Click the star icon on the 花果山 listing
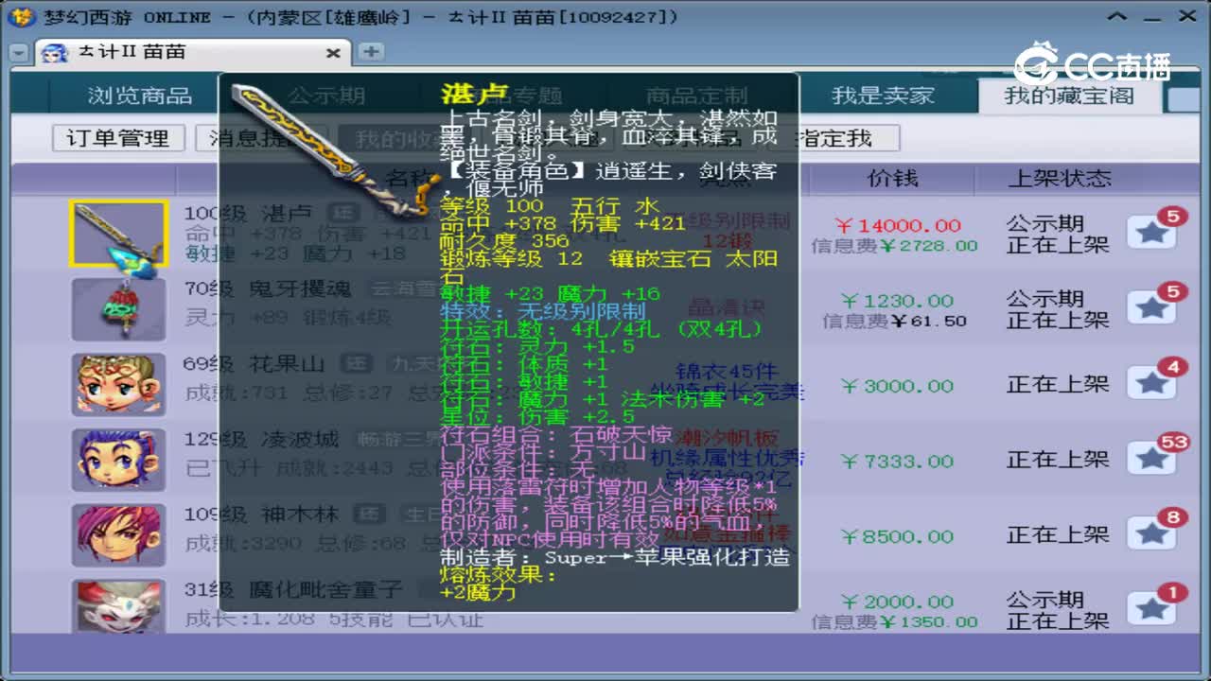1211x681 pixels. click(1151, 383)
